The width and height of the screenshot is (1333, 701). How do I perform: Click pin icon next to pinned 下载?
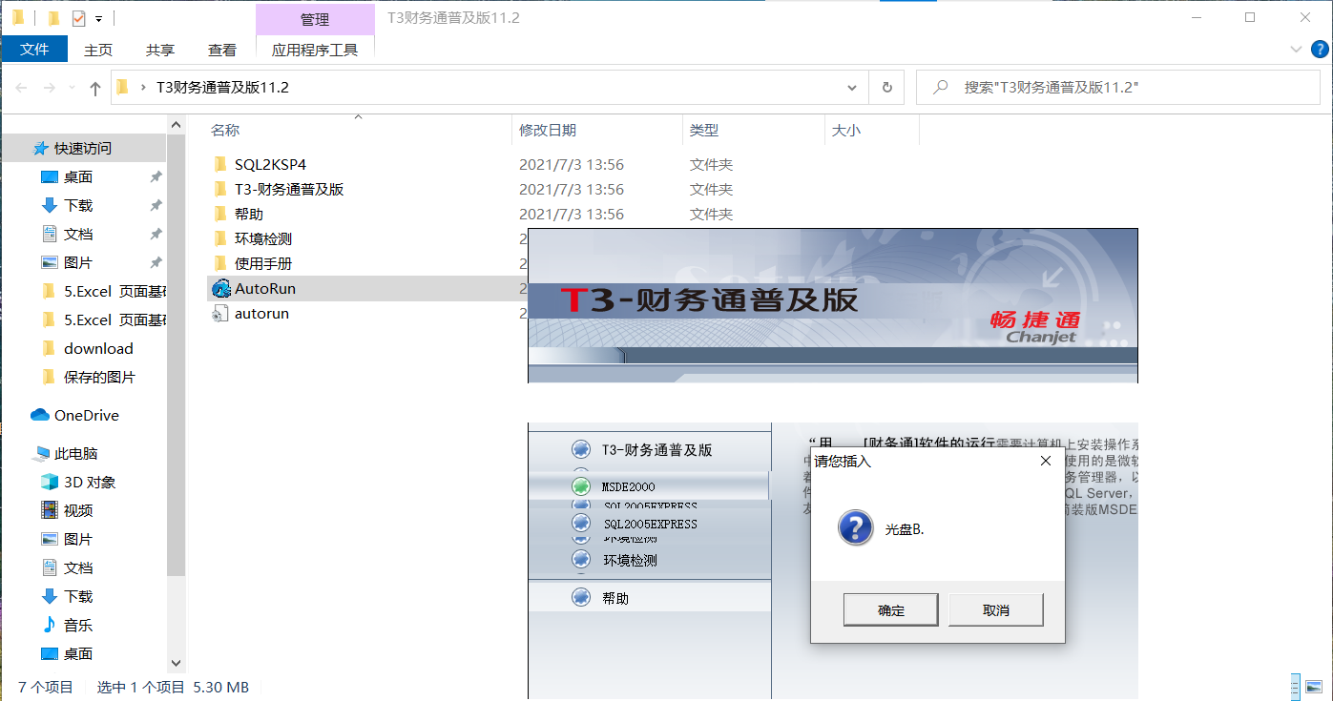pos(156,205)
